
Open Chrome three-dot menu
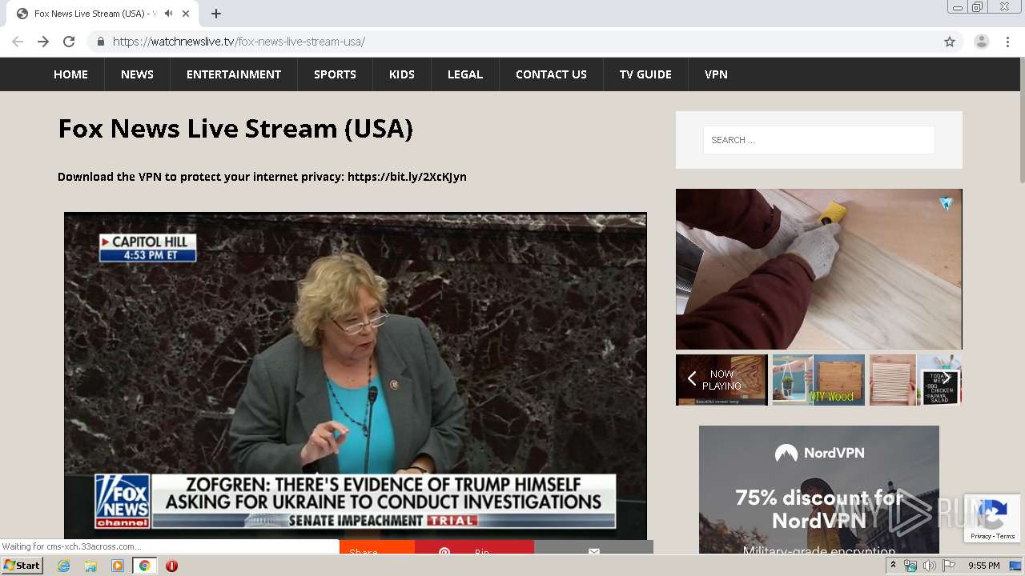1007,42
